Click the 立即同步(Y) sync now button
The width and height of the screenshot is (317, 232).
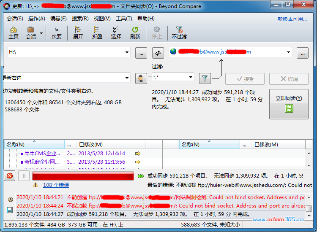[289, 104]
